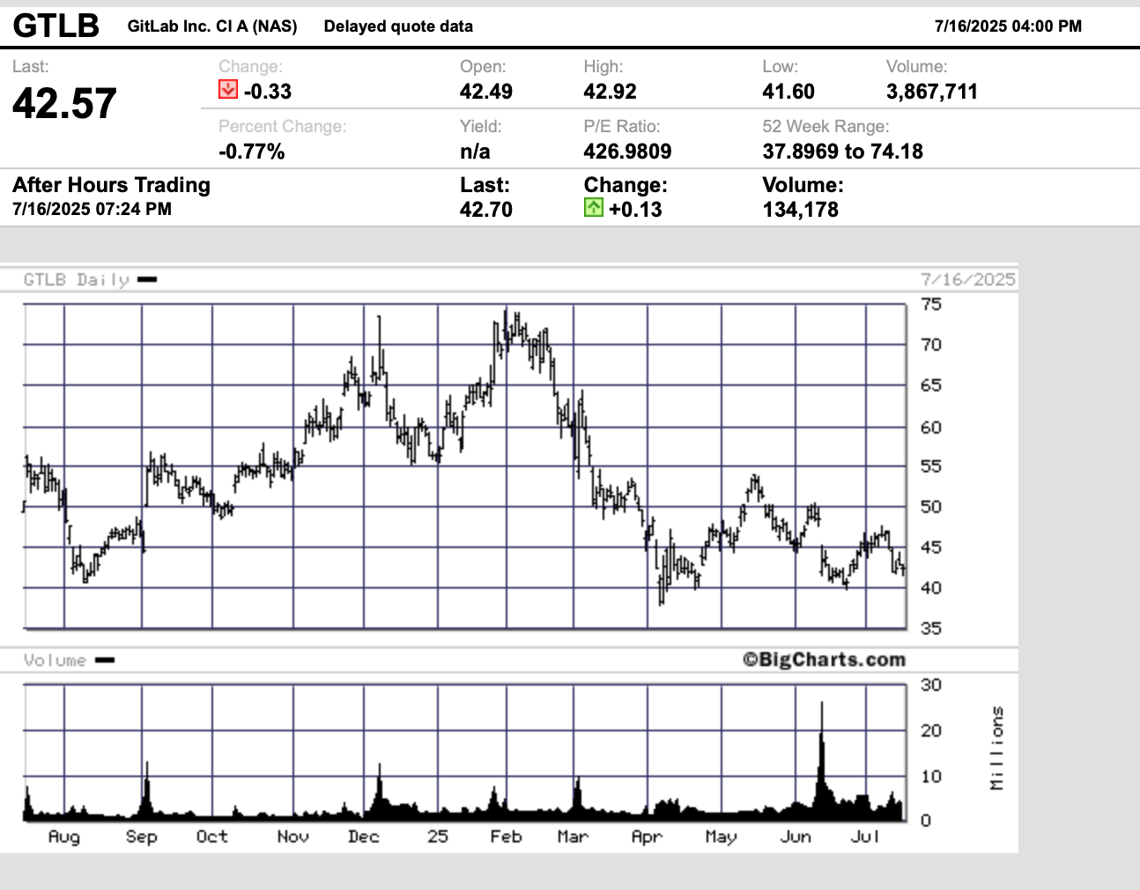Click the Volume legend marker
The width and height of the screenshot is (1140, 890).
(x=105, y=660)
